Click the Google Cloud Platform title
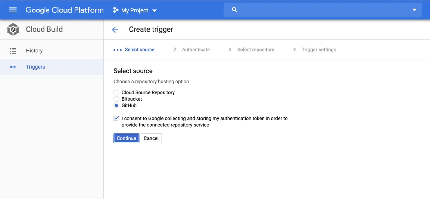The image size is (430, 199). click(x=65, y=10)
